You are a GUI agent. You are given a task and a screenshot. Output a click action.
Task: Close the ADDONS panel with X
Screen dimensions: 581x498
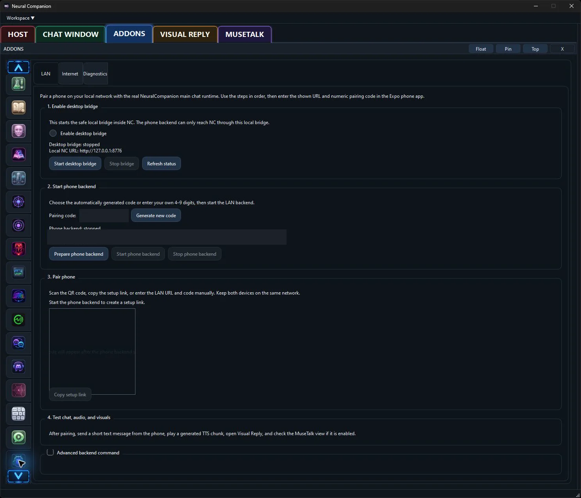(562, 49)
